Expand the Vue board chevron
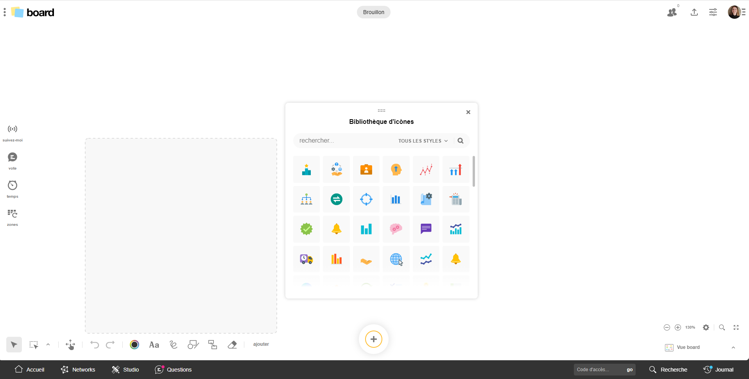This screenshot has width=749, height=379. coord(733,347)
